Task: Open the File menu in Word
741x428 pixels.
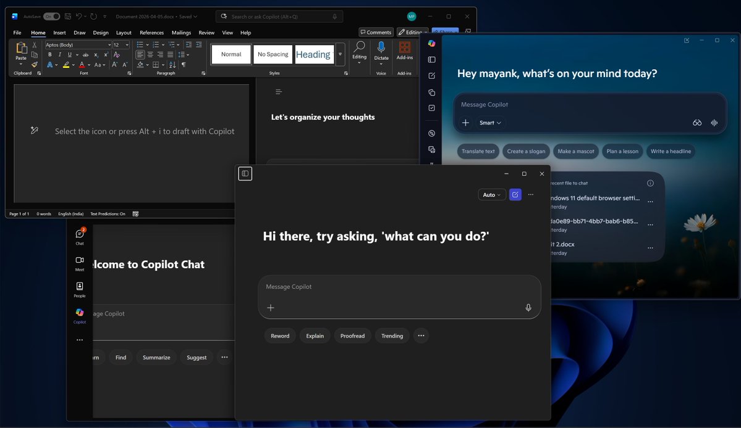Action: [17, 33]
